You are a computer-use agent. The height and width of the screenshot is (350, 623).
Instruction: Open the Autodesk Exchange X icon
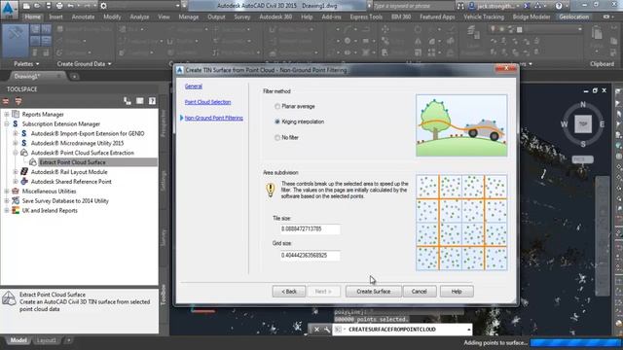527,6
